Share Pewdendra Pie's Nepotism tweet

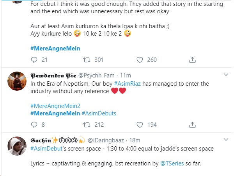pyautogui.click(x=192, y=125)
